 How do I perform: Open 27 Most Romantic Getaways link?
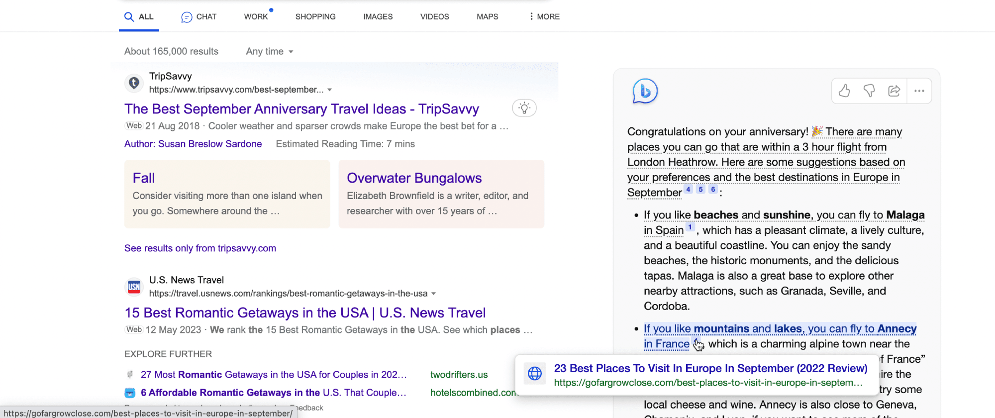tap(274, 374)
